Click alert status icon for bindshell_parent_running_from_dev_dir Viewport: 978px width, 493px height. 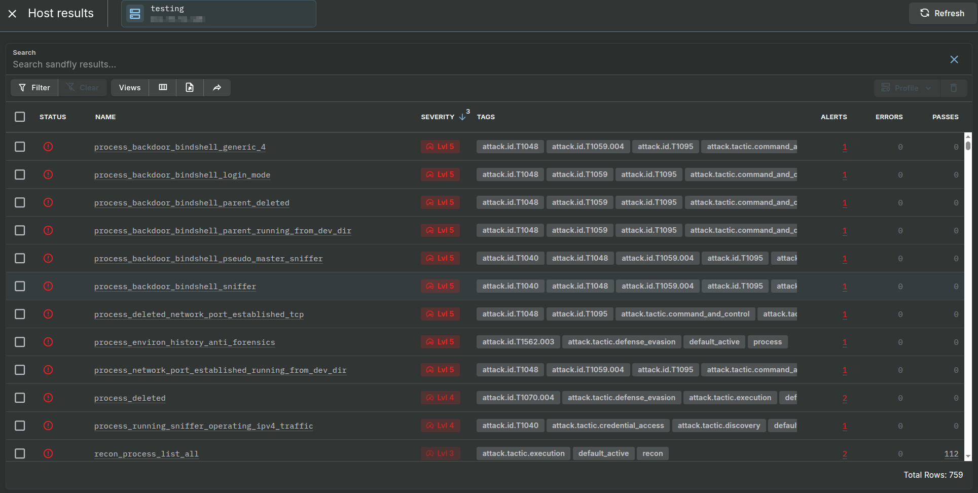(x=48, y=230)
